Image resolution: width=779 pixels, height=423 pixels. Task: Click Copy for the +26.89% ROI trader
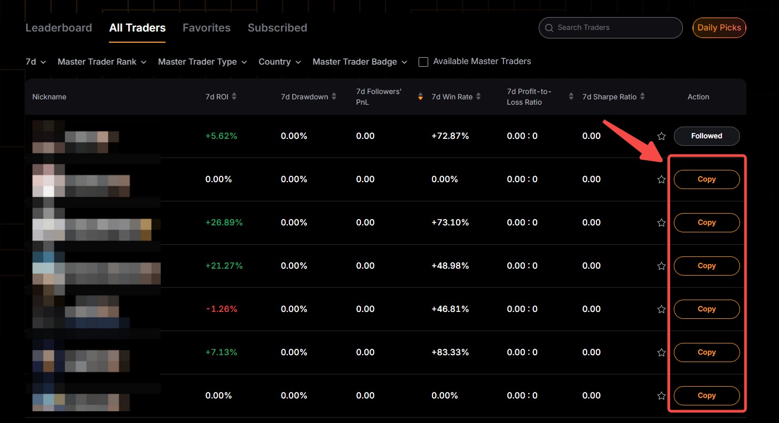point(706,223)
